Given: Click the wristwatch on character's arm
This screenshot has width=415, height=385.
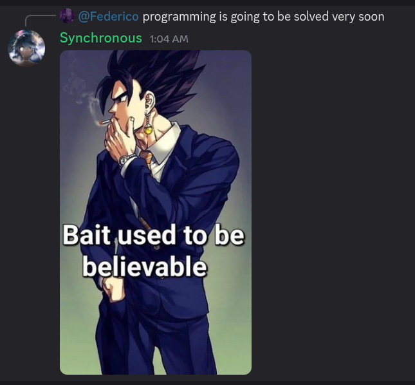Looking at the screenshot, I should (x=125, y=160).
